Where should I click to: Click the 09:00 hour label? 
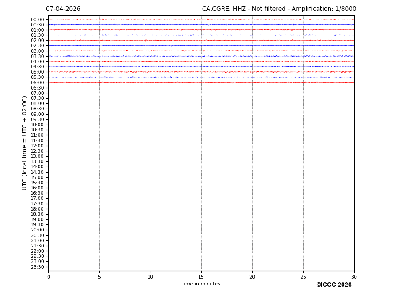37,114
